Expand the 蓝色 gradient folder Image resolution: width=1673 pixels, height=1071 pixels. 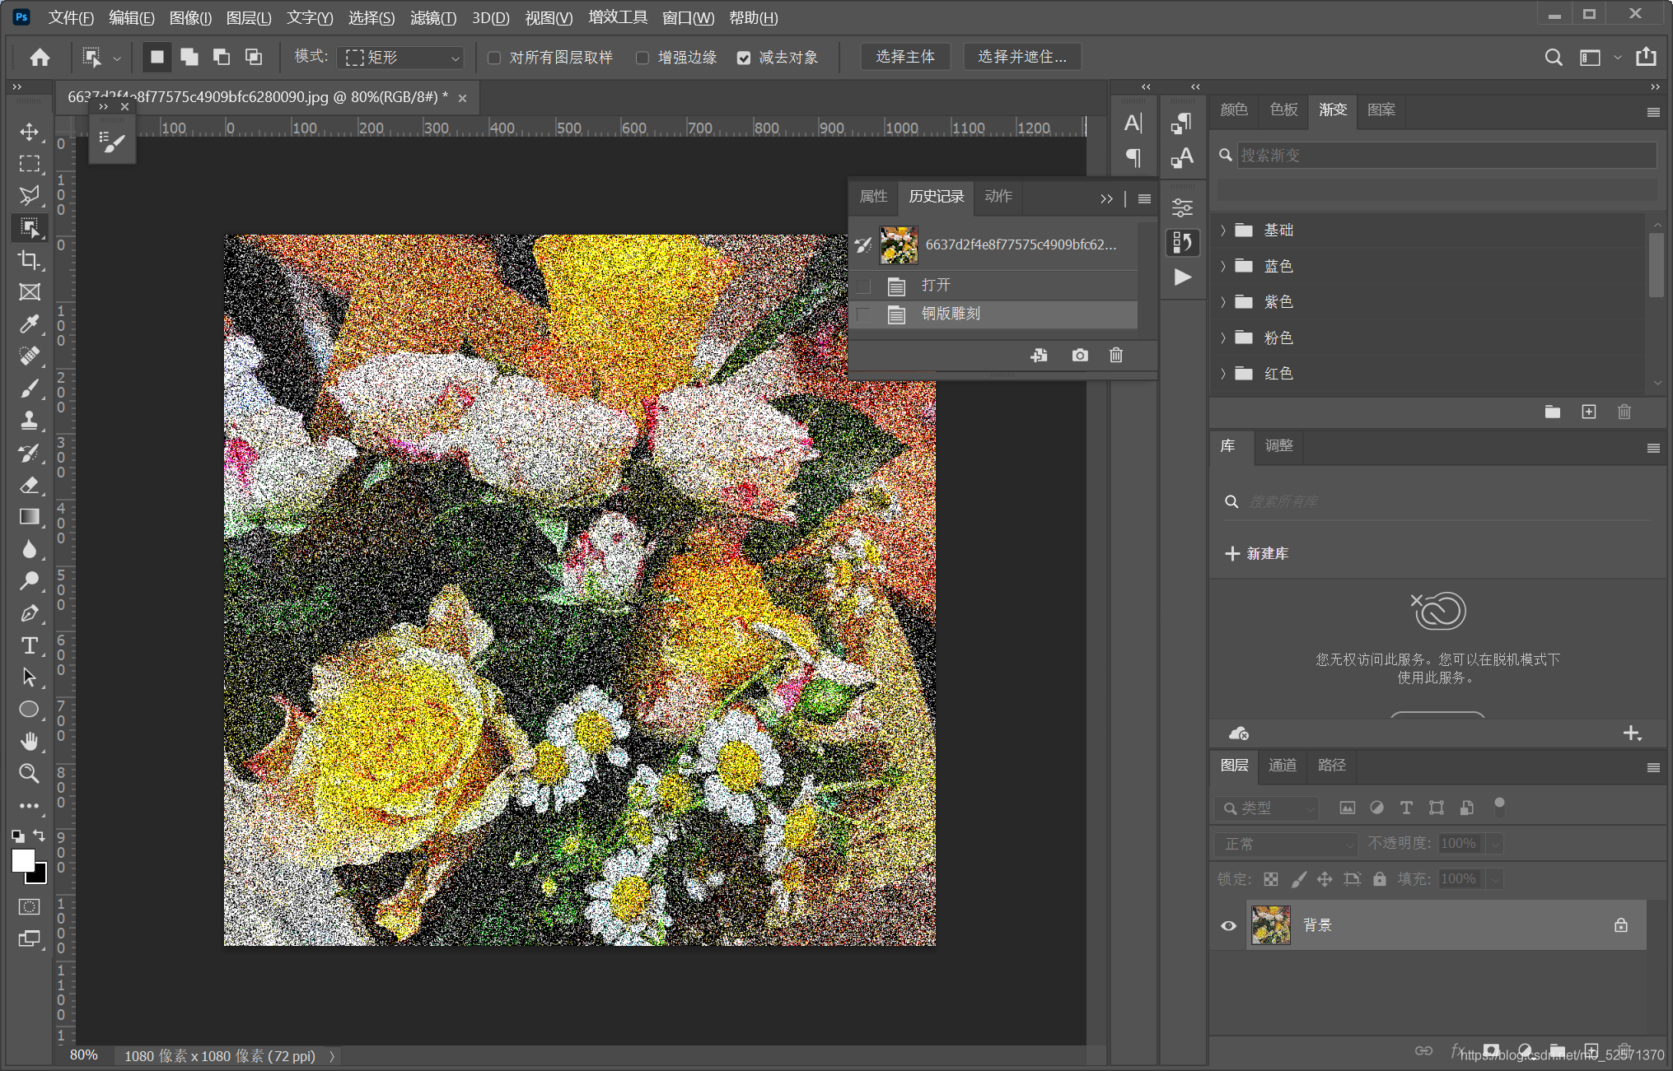click(x=1223, y=266)
